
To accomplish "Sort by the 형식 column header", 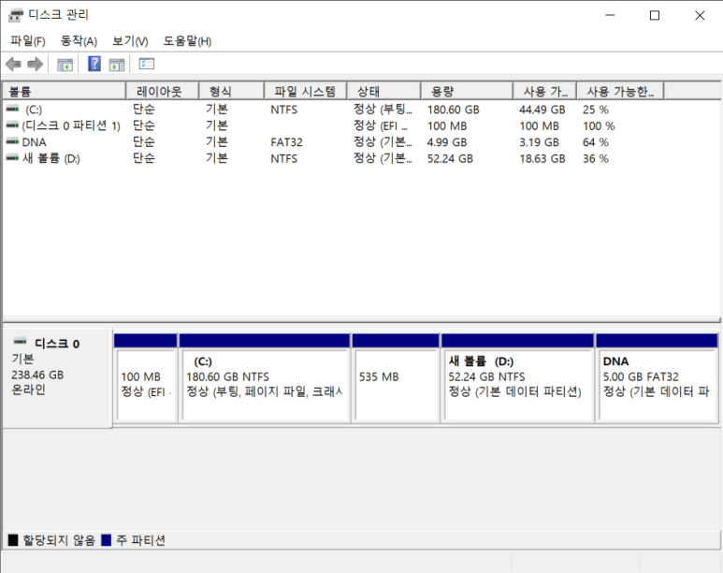I will 231,91.
